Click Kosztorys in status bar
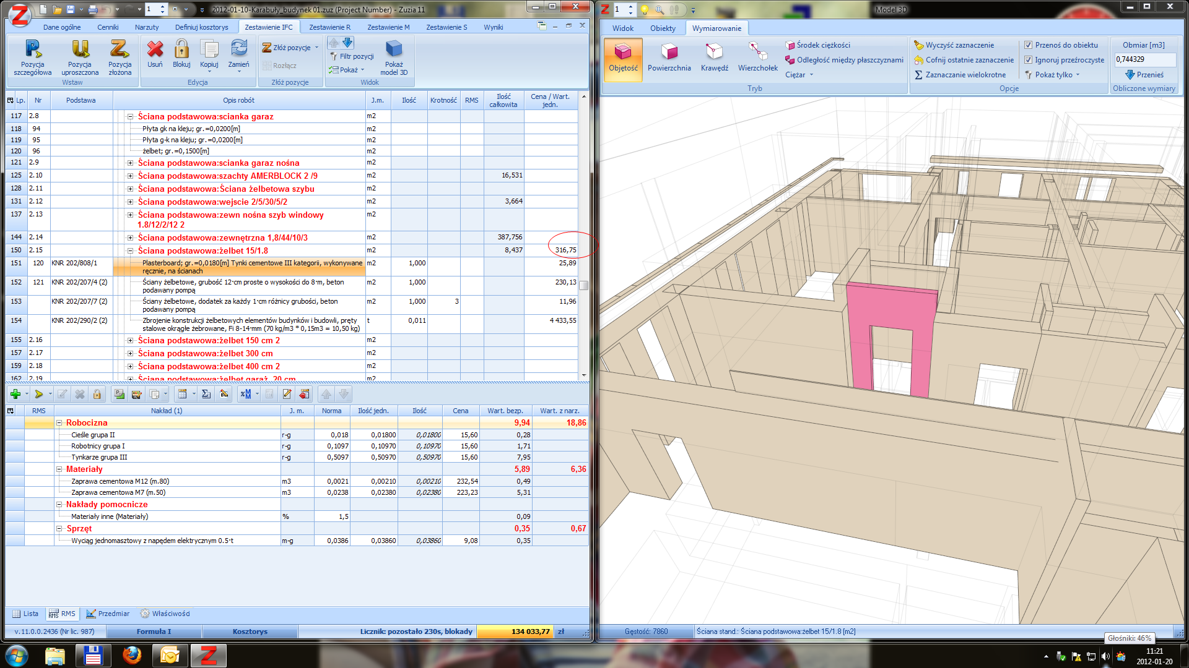 250,632
